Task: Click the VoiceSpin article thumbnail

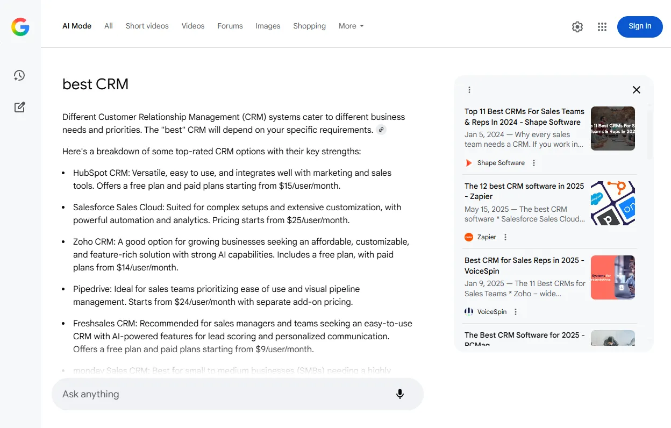Action: click(x=613, y=277)
